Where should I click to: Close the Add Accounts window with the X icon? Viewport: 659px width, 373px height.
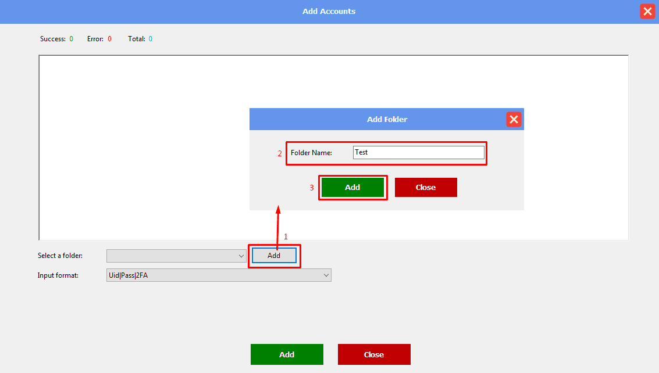(647, 12)
